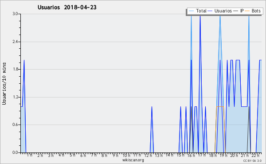This screenshot has width=266, height=164.
Task: Click the orange Bots plateau near 19 h
Action: coord(220,106)
